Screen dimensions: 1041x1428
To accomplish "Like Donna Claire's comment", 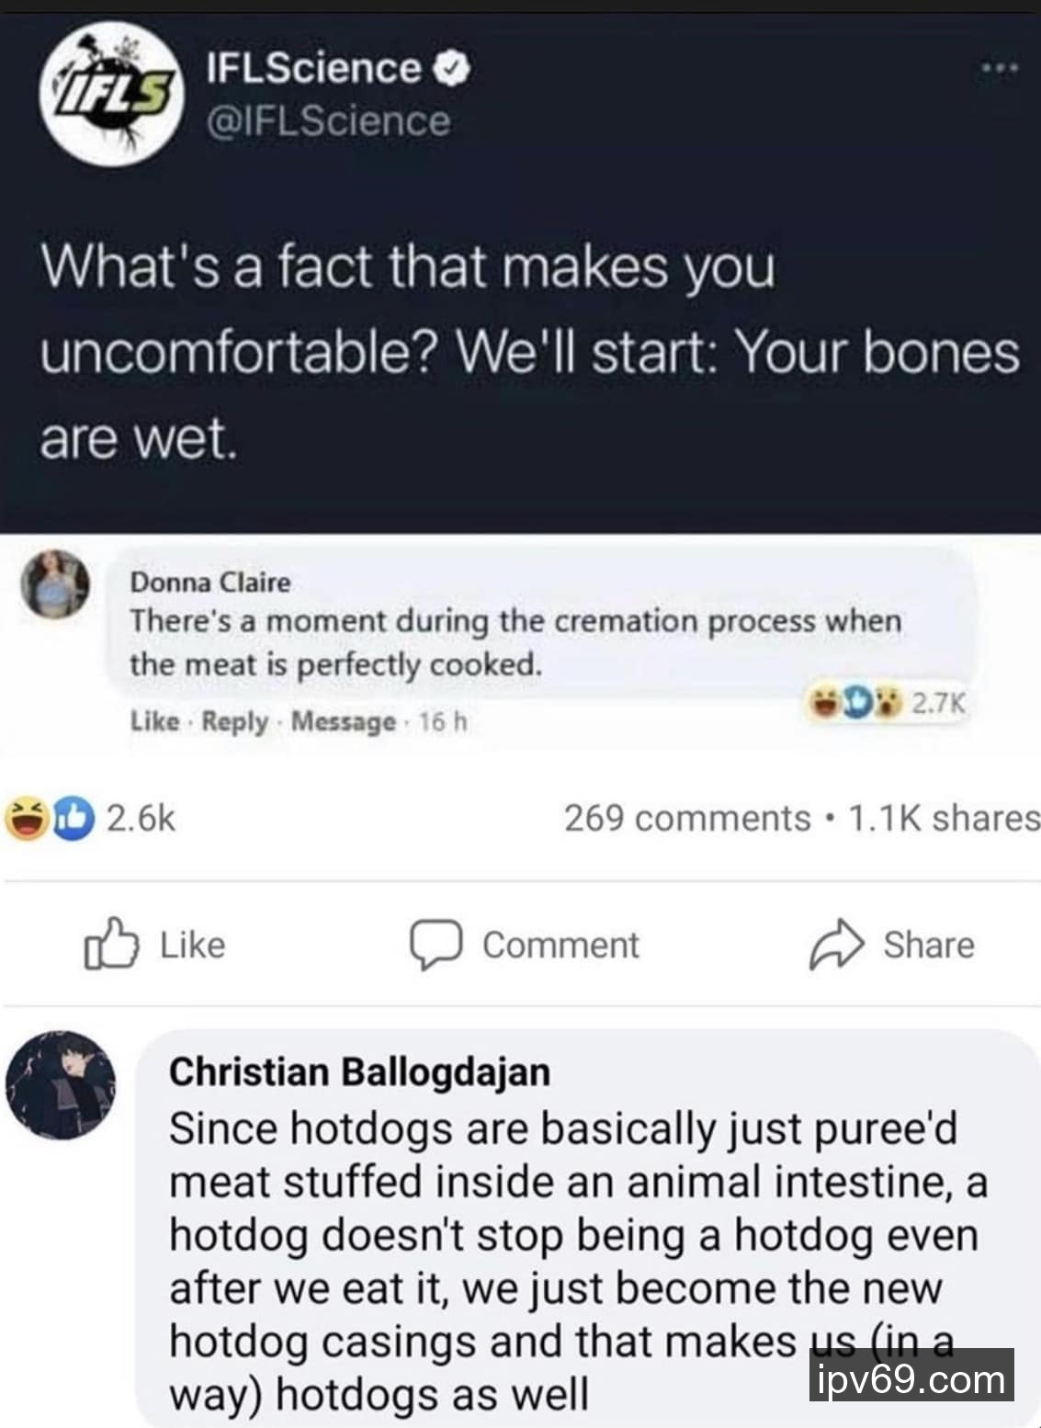I will tap(154, 722).
